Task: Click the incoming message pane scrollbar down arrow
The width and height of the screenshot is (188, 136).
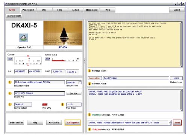Action: point(181,110)
